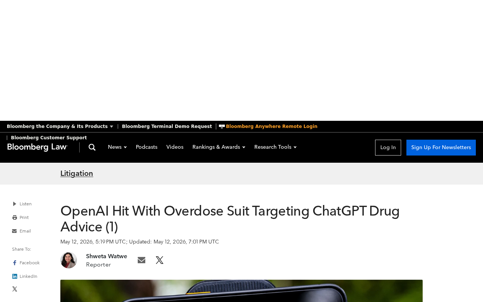Viewport: 483px width, 302px height.
Task: Expand the Research Tools dropdown
Action: coord(275,147)
